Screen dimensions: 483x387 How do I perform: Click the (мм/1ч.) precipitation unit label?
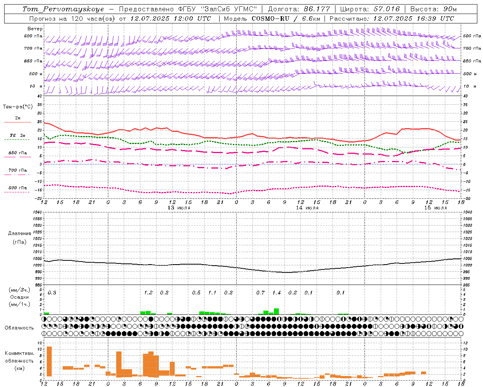coord(20,304)
